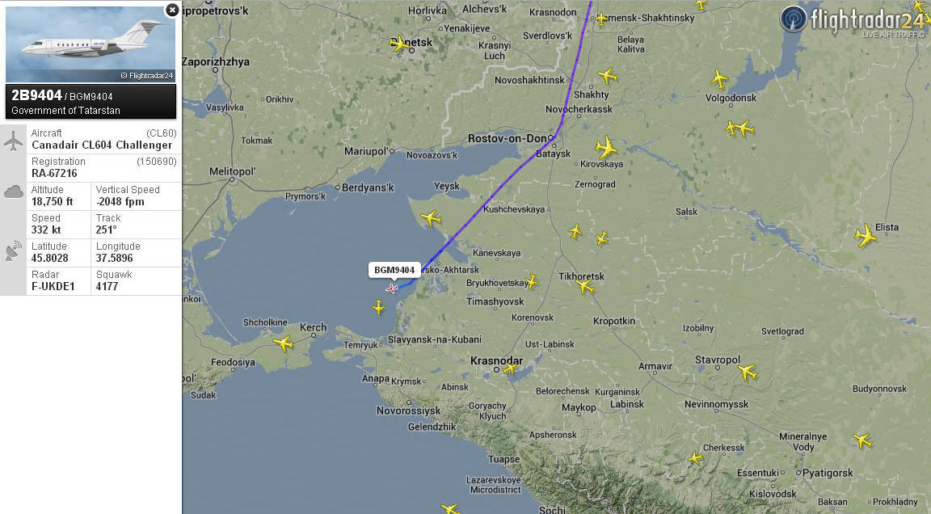Close the flight details panel
This screenshot has height=514, width=931.
[171, 10]
